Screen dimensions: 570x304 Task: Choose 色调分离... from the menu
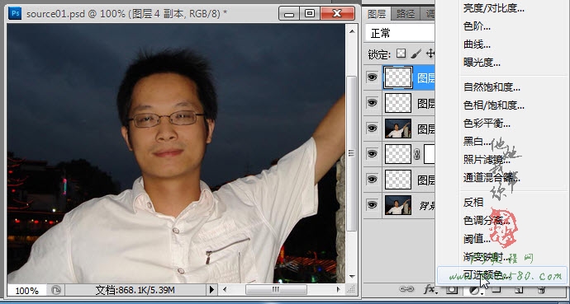click(487, 221)
